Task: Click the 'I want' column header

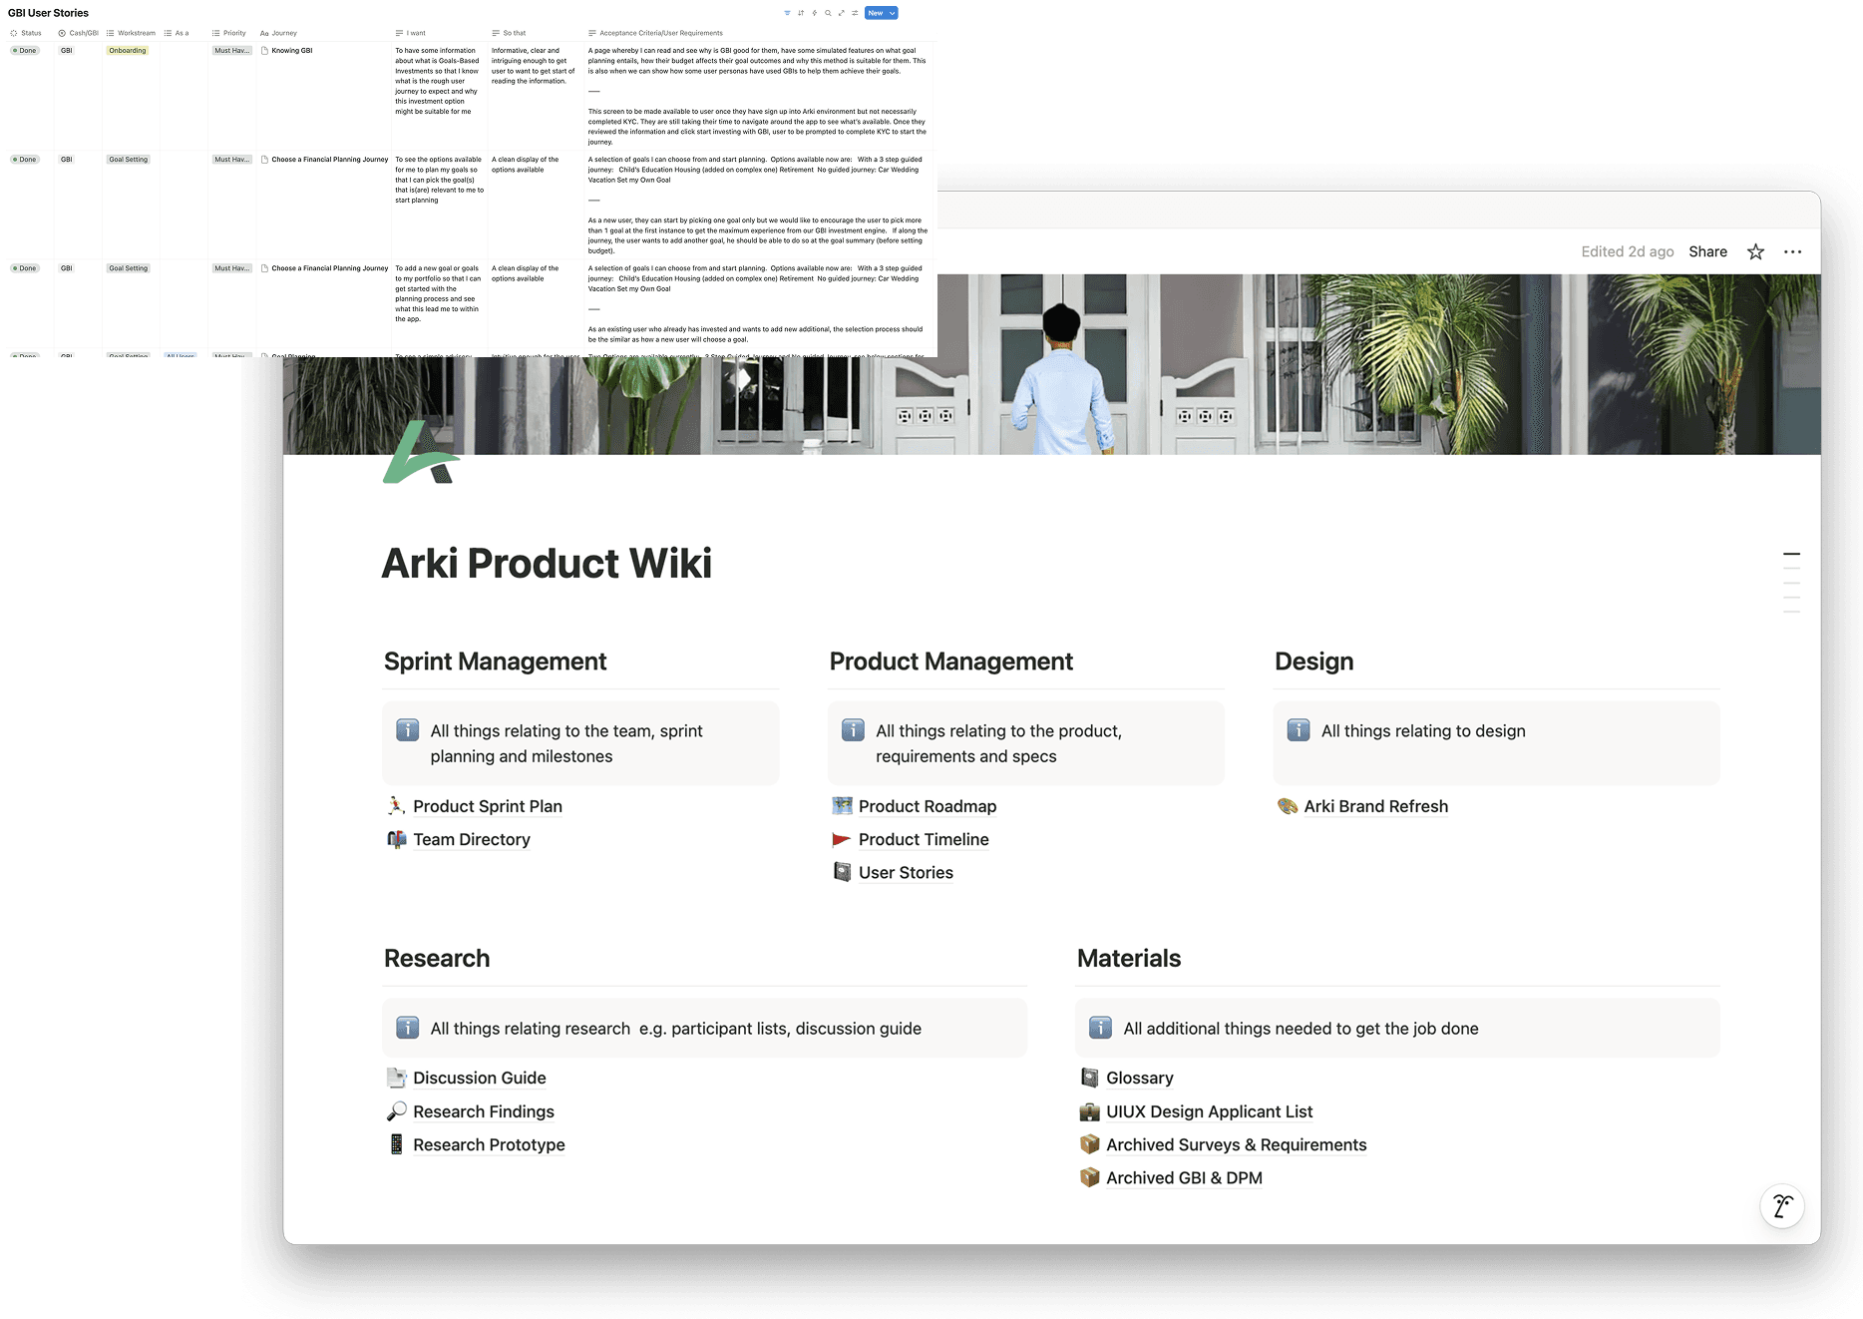Action: pyautogui.click(x=410, y=33)
